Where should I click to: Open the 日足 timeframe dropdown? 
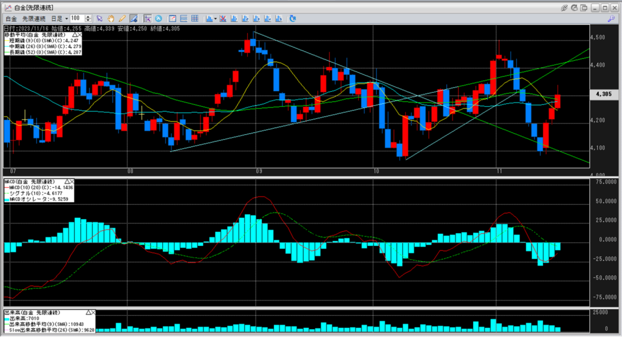click(60, 19)
